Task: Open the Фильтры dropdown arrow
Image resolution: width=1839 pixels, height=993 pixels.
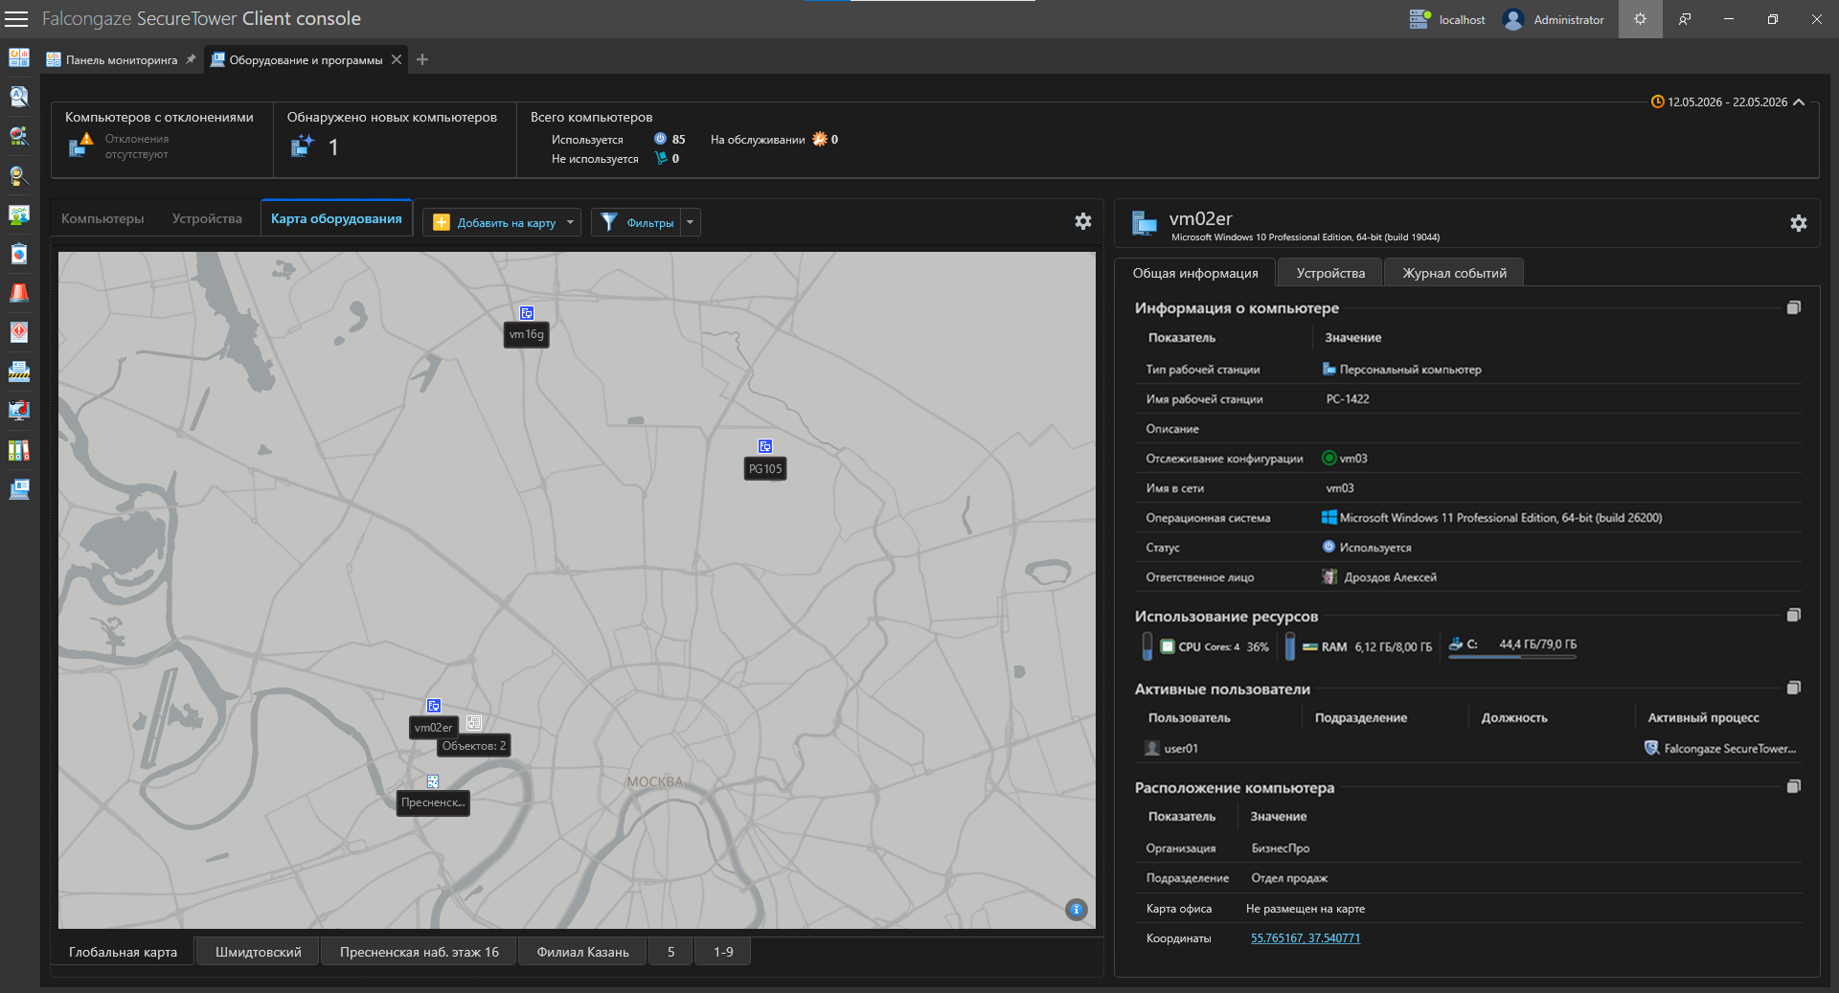Action: [691, 222]
